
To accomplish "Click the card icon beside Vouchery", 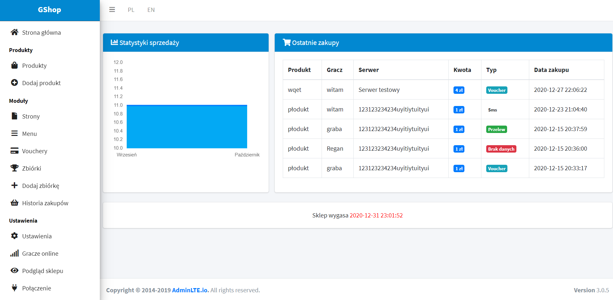I will tap(14, 151).
